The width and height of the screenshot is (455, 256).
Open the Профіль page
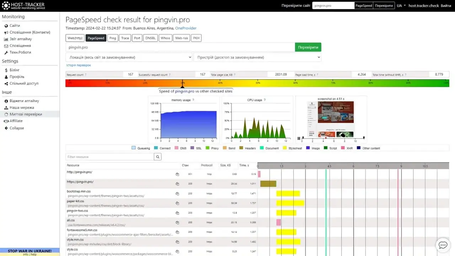[17, 77]
